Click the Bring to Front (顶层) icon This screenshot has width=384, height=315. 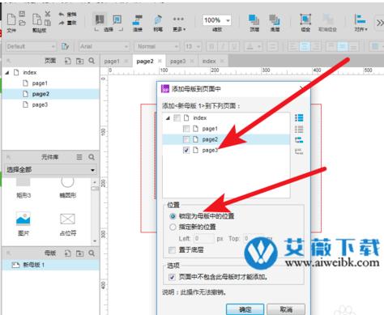[x=254, y=23]
